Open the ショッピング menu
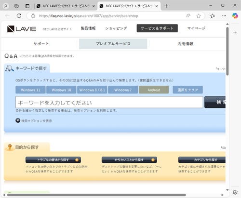 pyautogui.click(x=116, y=28)
